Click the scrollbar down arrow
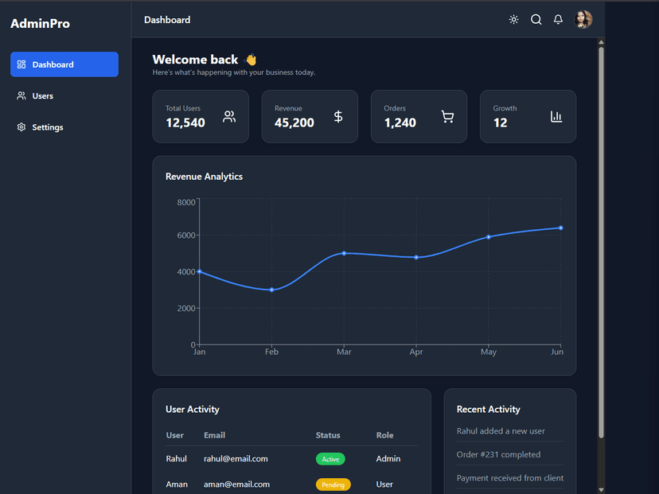The width and height of the screenshot is (659, 494). coord(601,490)
